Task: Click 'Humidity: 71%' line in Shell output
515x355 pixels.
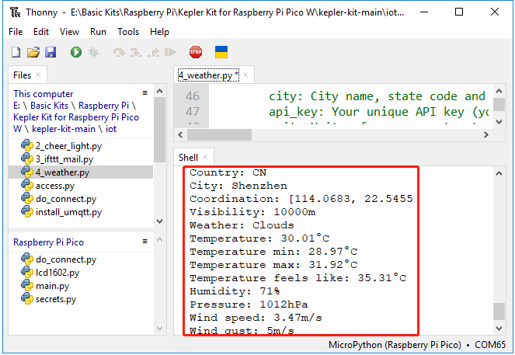Action: point(235,291)
